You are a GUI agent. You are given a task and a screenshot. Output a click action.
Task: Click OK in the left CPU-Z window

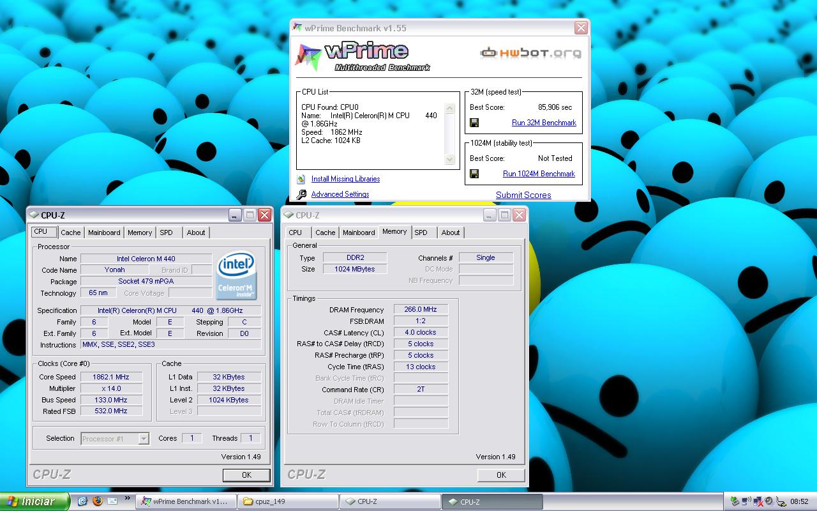(x=246, y=475)
